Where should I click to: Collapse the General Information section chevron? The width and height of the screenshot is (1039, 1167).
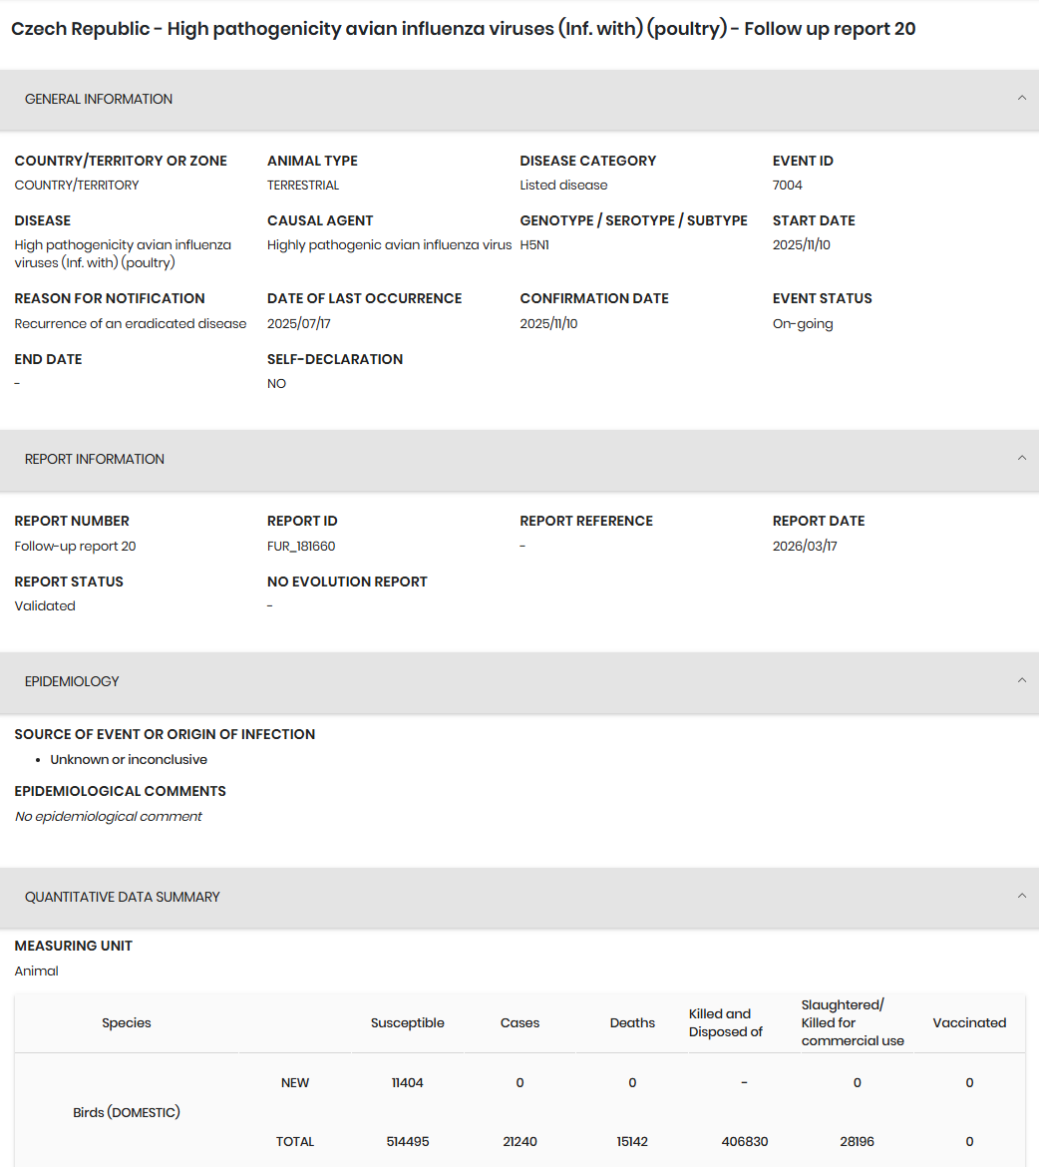pos(1021,98)
